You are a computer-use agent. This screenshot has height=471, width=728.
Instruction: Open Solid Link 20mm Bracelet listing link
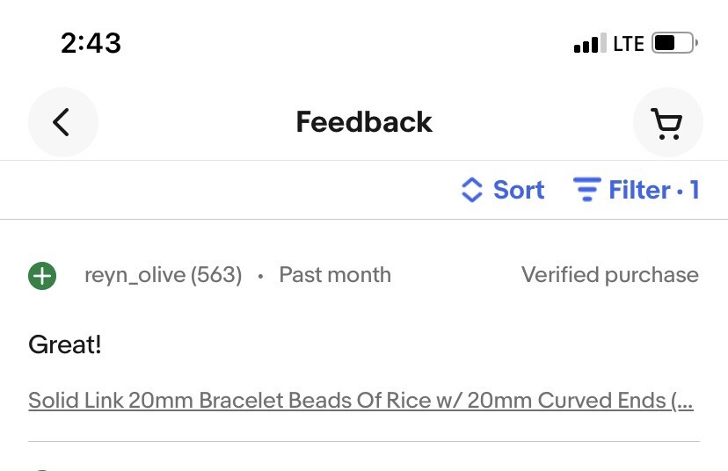coord(360,401)
